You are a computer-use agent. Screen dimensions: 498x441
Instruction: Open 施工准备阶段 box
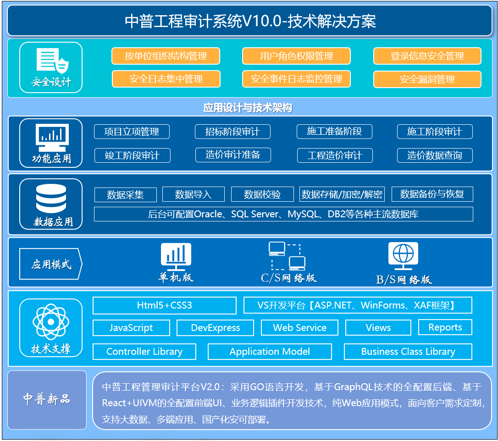[x=334, y=132]
